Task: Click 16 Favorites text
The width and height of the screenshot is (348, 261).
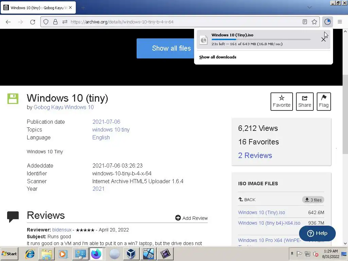Action: click(x=259, y=142)
